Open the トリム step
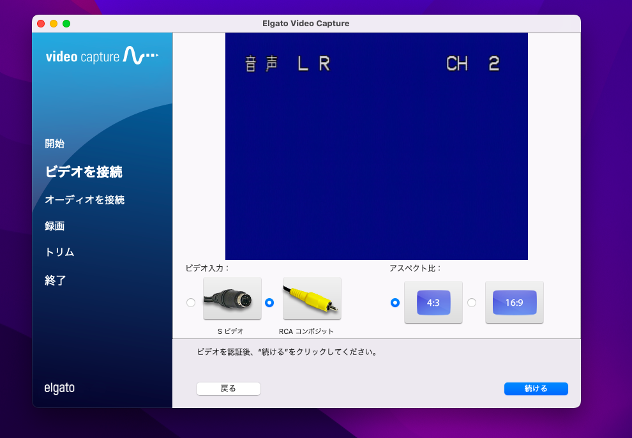 click(59, 252)
